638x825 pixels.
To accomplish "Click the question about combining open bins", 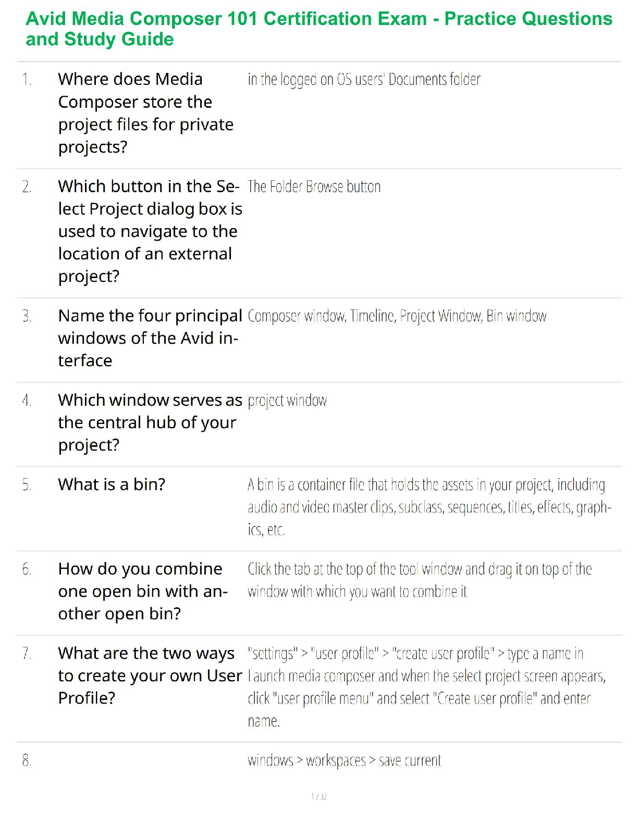I will coord(142,591).
